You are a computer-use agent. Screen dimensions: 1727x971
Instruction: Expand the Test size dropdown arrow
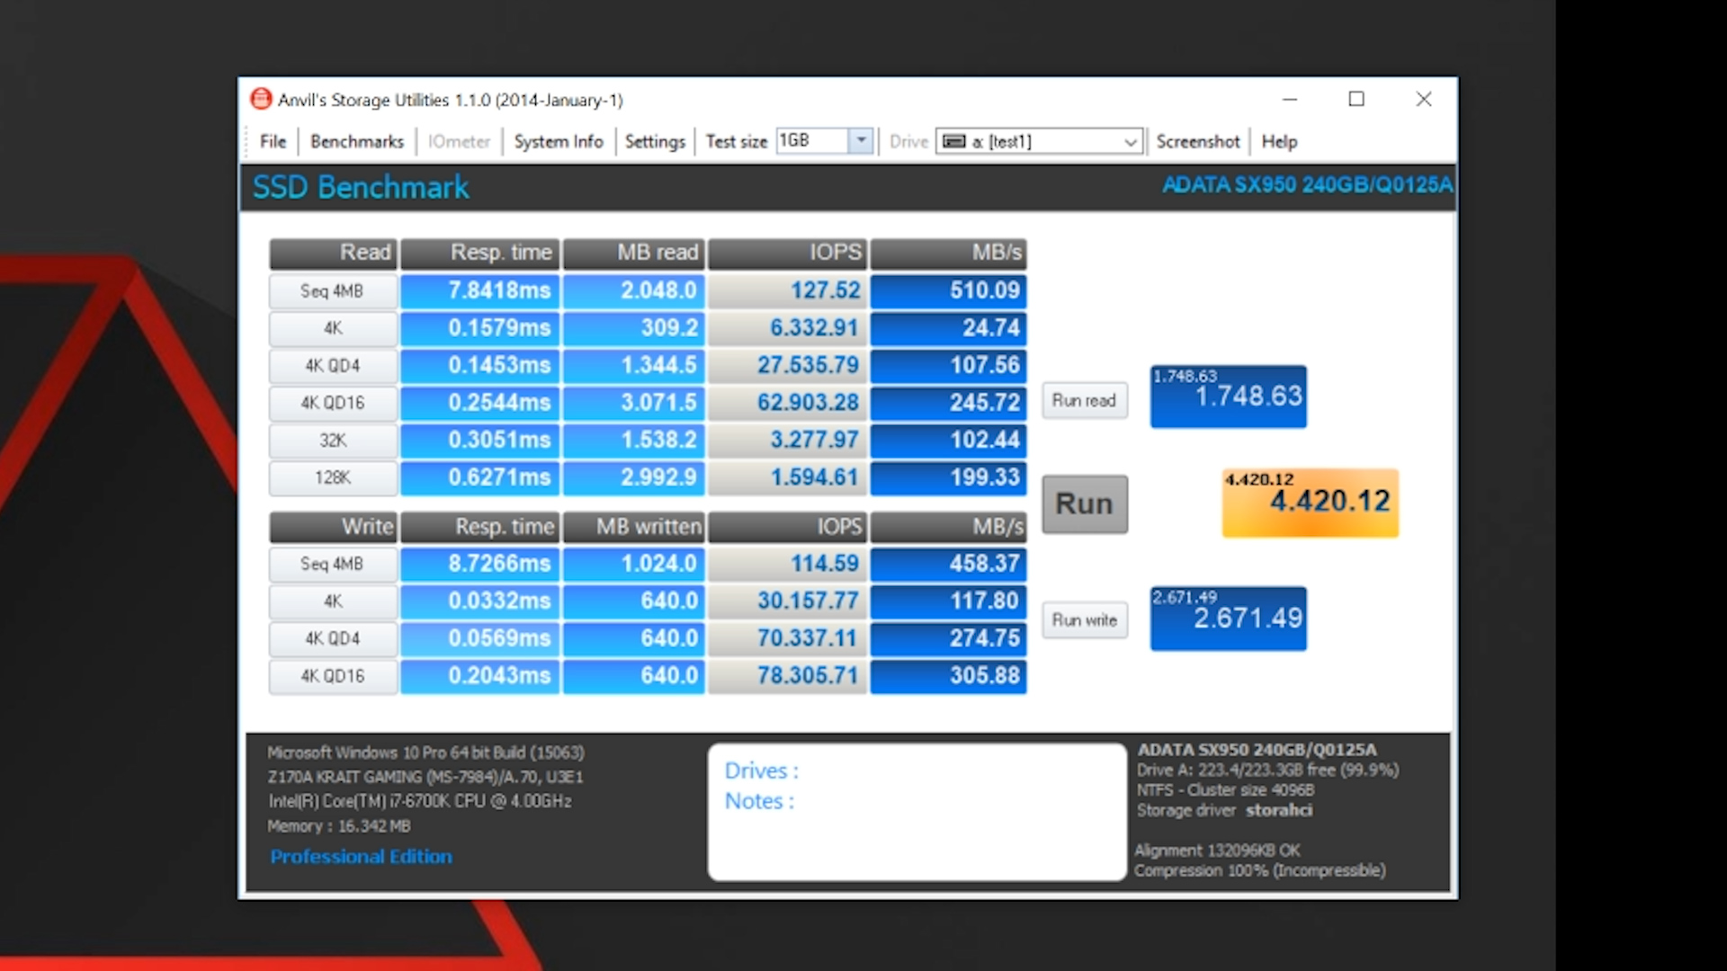(861, 140)
